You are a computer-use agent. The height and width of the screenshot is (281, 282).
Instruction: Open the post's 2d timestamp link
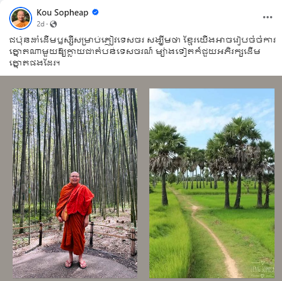40,24
